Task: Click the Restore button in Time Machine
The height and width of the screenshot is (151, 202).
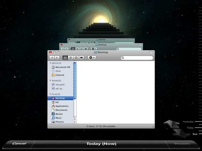Action: point(182,143)
